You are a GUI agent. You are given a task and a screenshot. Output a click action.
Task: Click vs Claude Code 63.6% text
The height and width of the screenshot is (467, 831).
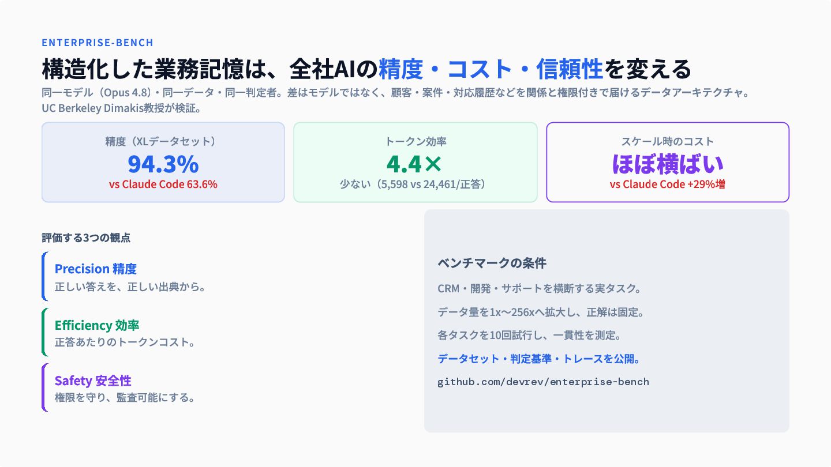click(x=163, y=184)
